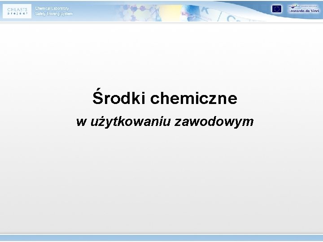Select the 'Safety Training System' header text
Screen dimensions: 323x242
coord(54,14)
